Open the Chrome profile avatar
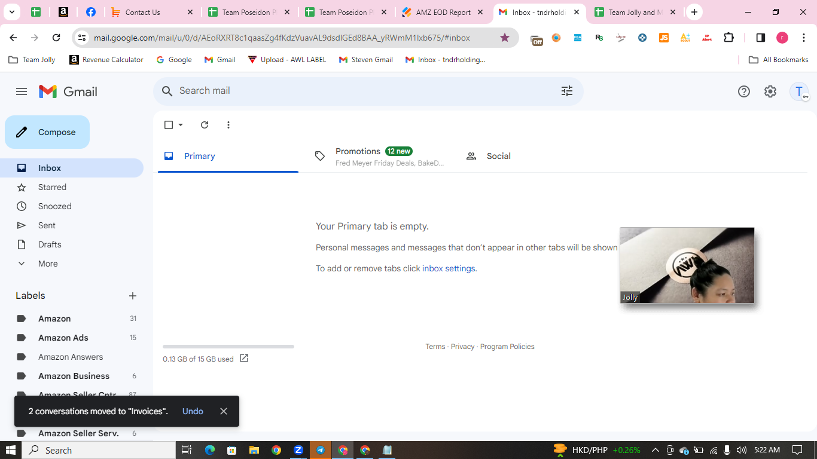 (782, 38)
